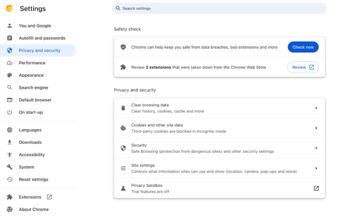Click the shield icon in the Security row
337x218 pixels.
[x=123, y=148]
